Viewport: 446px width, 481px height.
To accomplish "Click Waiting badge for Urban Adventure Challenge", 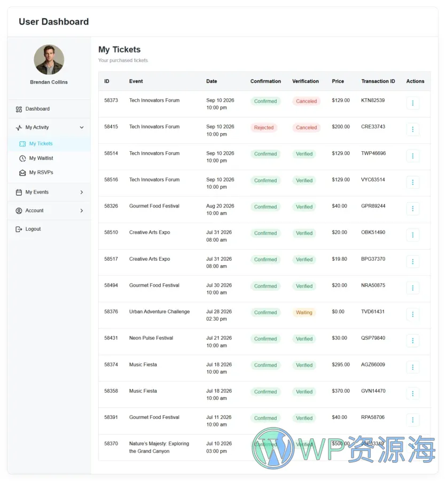I will point(304,313).
